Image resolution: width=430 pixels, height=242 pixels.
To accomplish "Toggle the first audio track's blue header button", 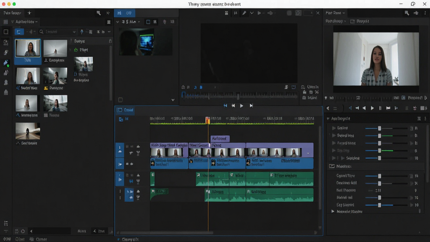I will click(120, 179).
